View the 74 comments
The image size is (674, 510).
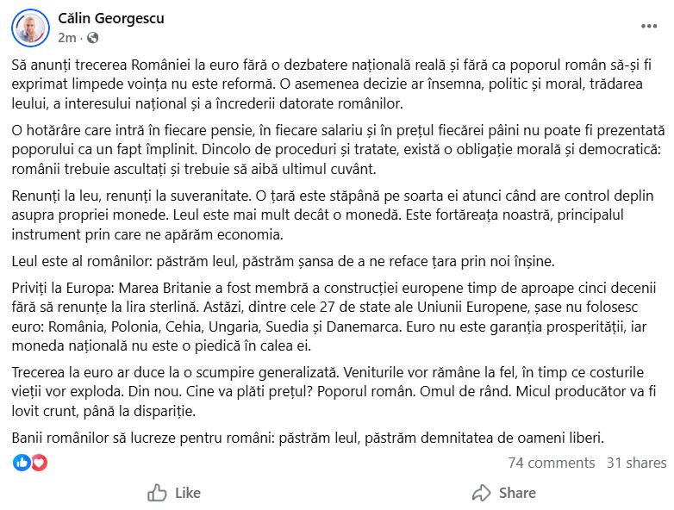[552, 463]
